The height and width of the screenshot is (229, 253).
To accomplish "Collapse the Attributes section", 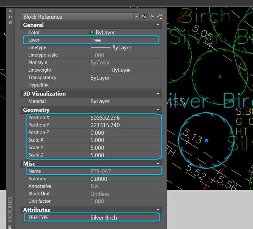I will coord(158,210).
